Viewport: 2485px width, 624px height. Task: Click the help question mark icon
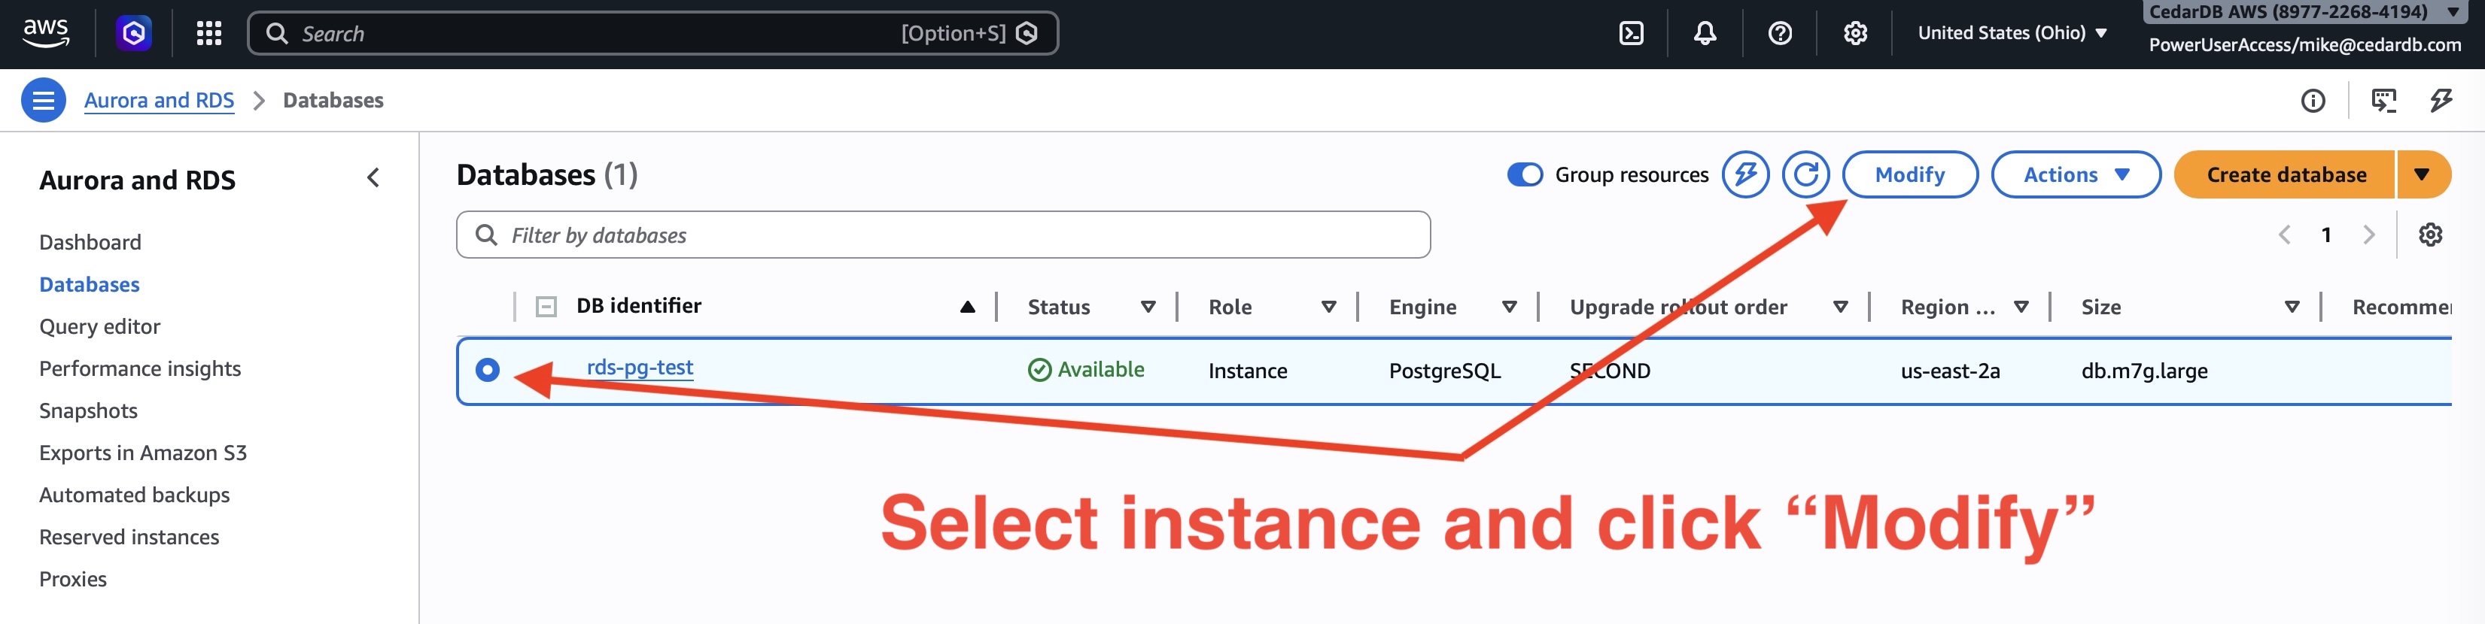(x=1780, y=34)
